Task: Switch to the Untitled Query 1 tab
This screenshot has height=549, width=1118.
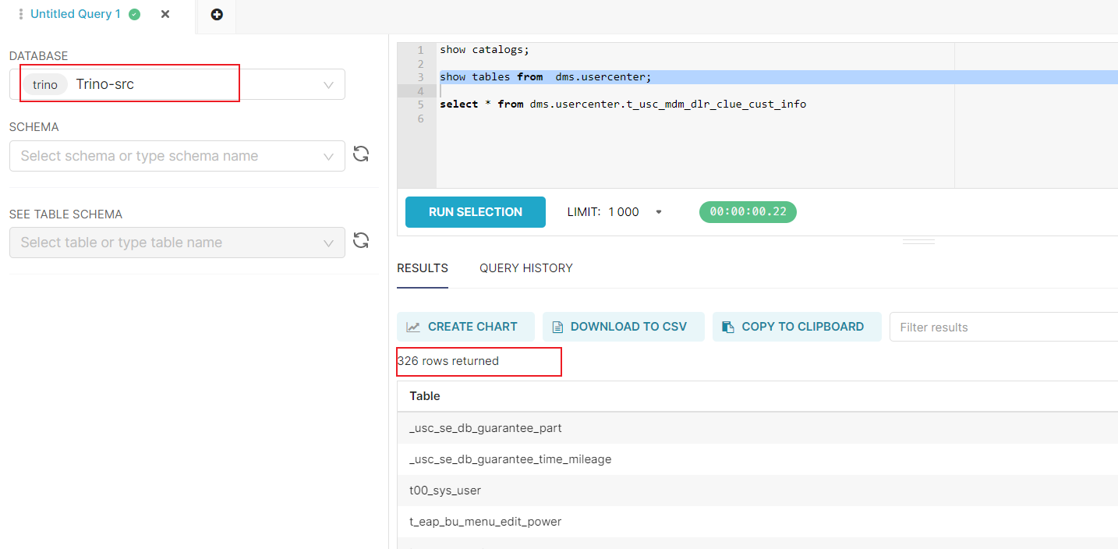Action: tap(76, 14)
